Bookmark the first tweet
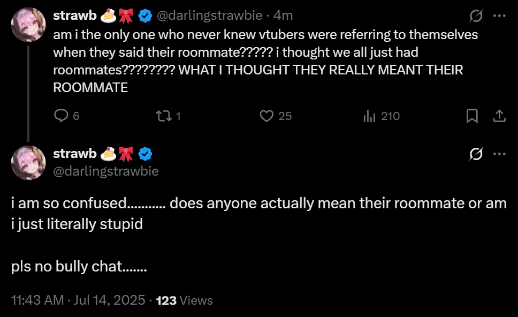 [x=472, y=116]
